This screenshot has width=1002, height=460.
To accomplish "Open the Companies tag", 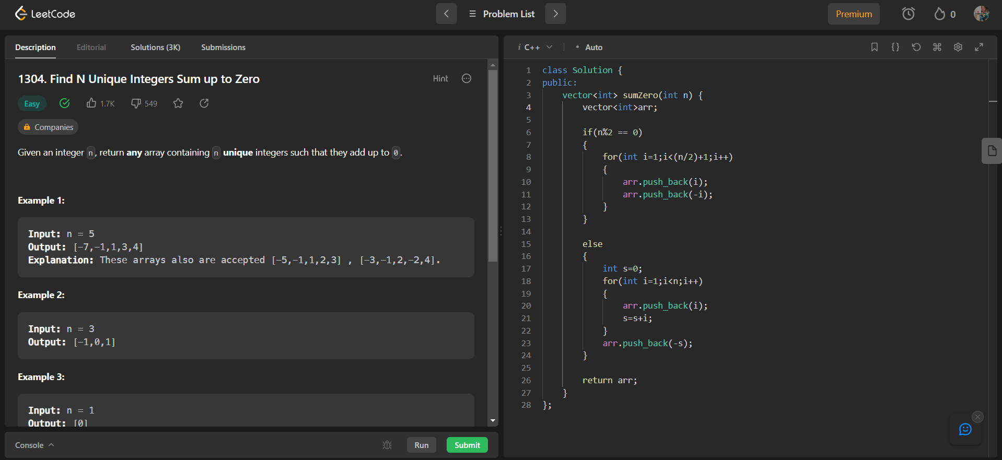I will (x=48, y=127).
